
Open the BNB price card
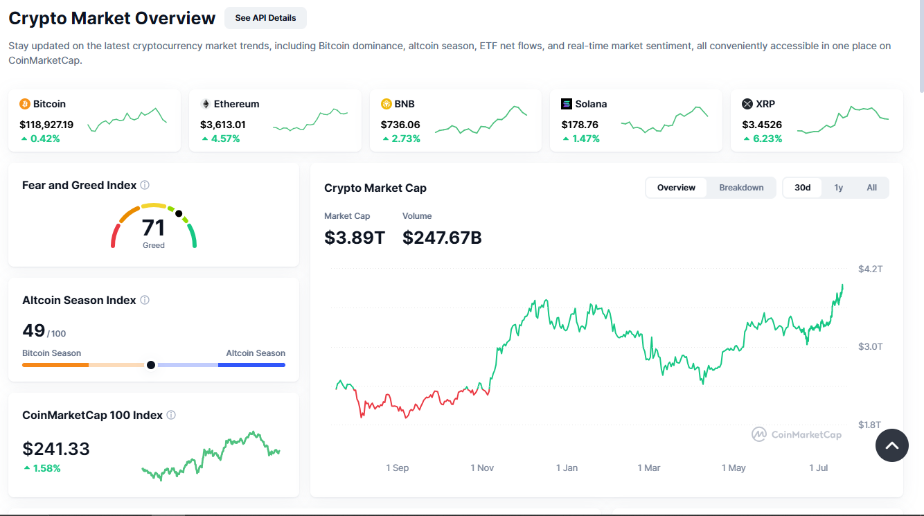[x=456, y=121]
